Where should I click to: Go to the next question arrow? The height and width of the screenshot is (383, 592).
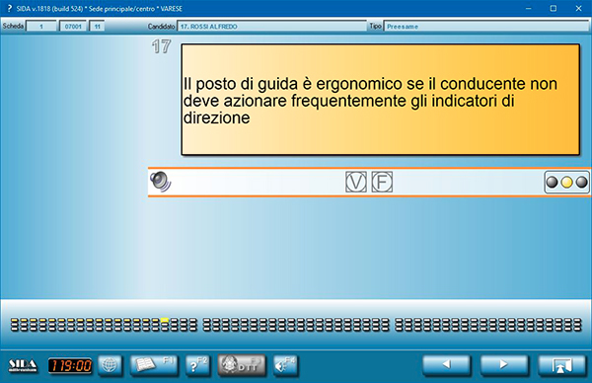pos(503,365)
